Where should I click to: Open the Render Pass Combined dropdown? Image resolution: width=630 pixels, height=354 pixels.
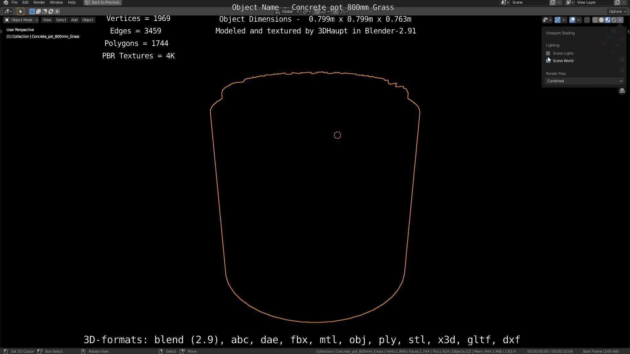(584, 81)
